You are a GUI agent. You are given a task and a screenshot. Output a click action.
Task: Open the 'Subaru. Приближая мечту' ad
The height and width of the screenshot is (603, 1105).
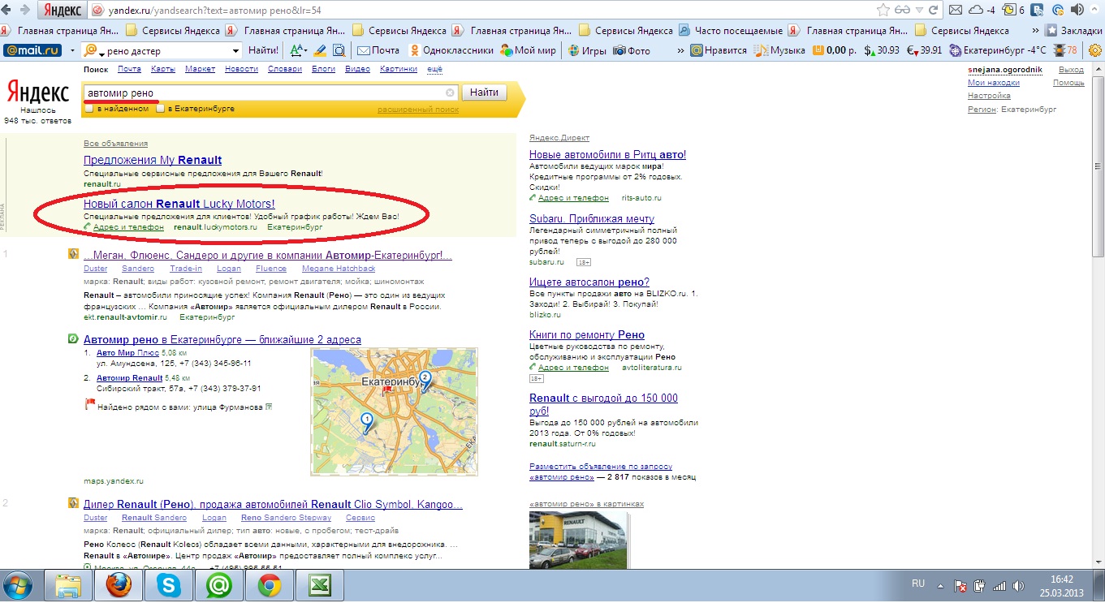[x=592, y=218]
